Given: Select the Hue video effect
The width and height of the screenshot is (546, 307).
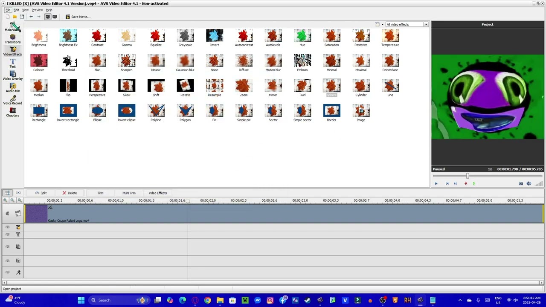Looking at the screenshot, I should click(x=302, y=38).
